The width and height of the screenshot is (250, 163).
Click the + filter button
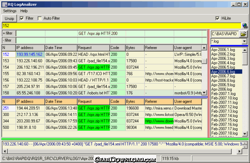pos(9,33)
